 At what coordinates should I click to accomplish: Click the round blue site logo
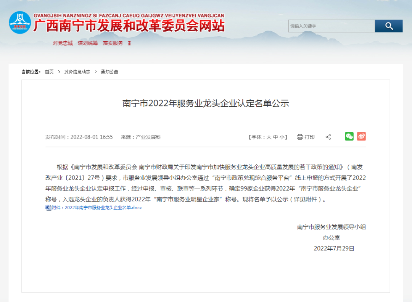[20, 23]
